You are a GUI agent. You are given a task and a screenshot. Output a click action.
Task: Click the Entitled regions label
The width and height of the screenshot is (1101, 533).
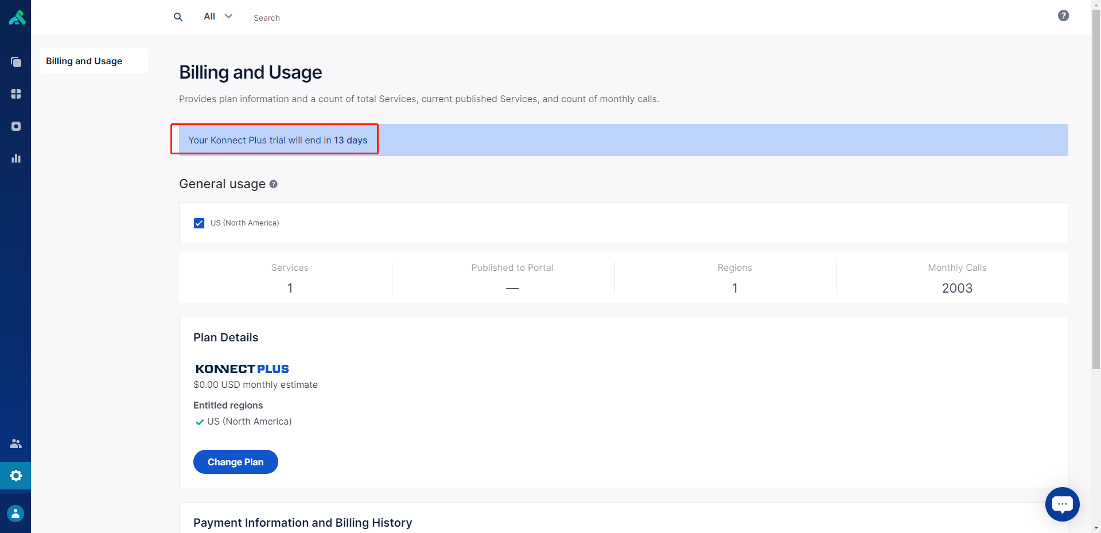pos(228,405)
